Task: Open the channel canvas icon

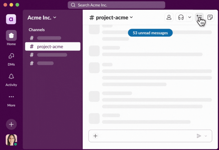Action: 210,17
